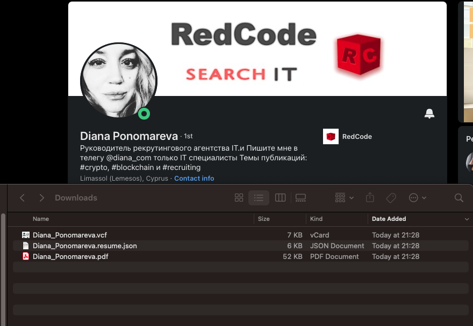Click the profile name Diana Ponomareva
The height and width of the screenshot is (326, 473).
click(129, 136)
